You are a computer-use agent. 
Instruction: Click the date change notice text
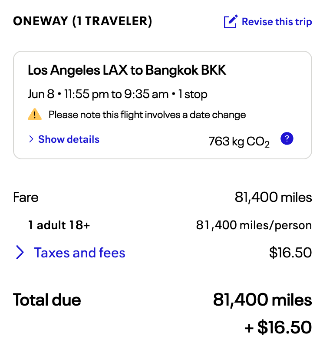tap(147, 115)
